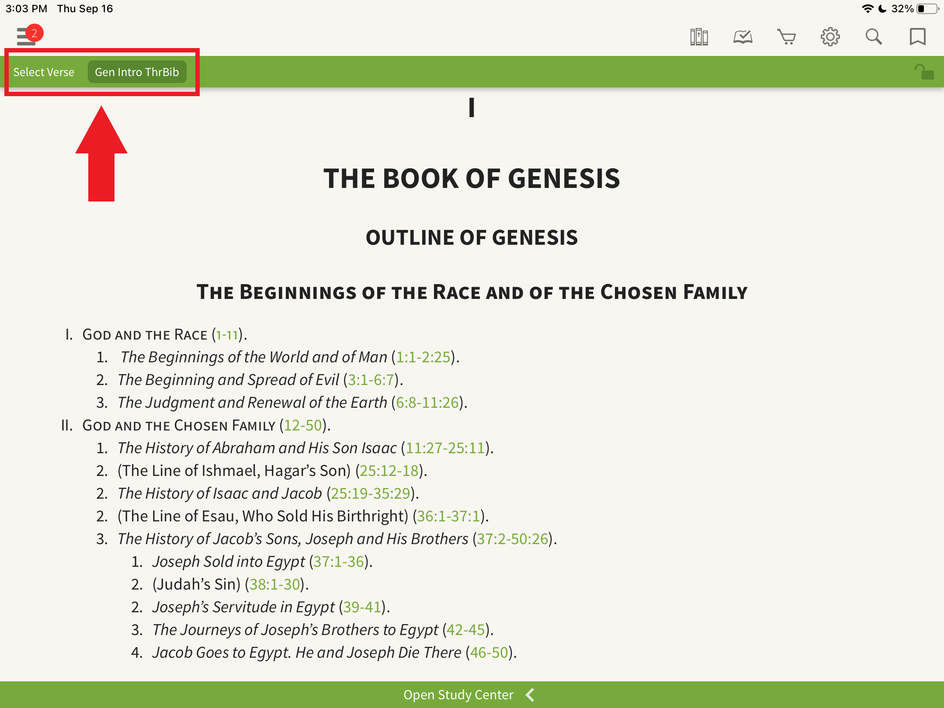Viewport: 944px width, 708px height.
Task: Open the 1:1-2:25 reference link
Action: [423, 357]
